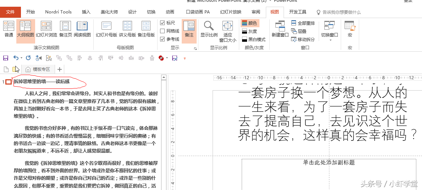This screenshot has height=190, width=422.
Task: Toggle the Ruler (标尺) checkbox
Action: tap(168, 23)
